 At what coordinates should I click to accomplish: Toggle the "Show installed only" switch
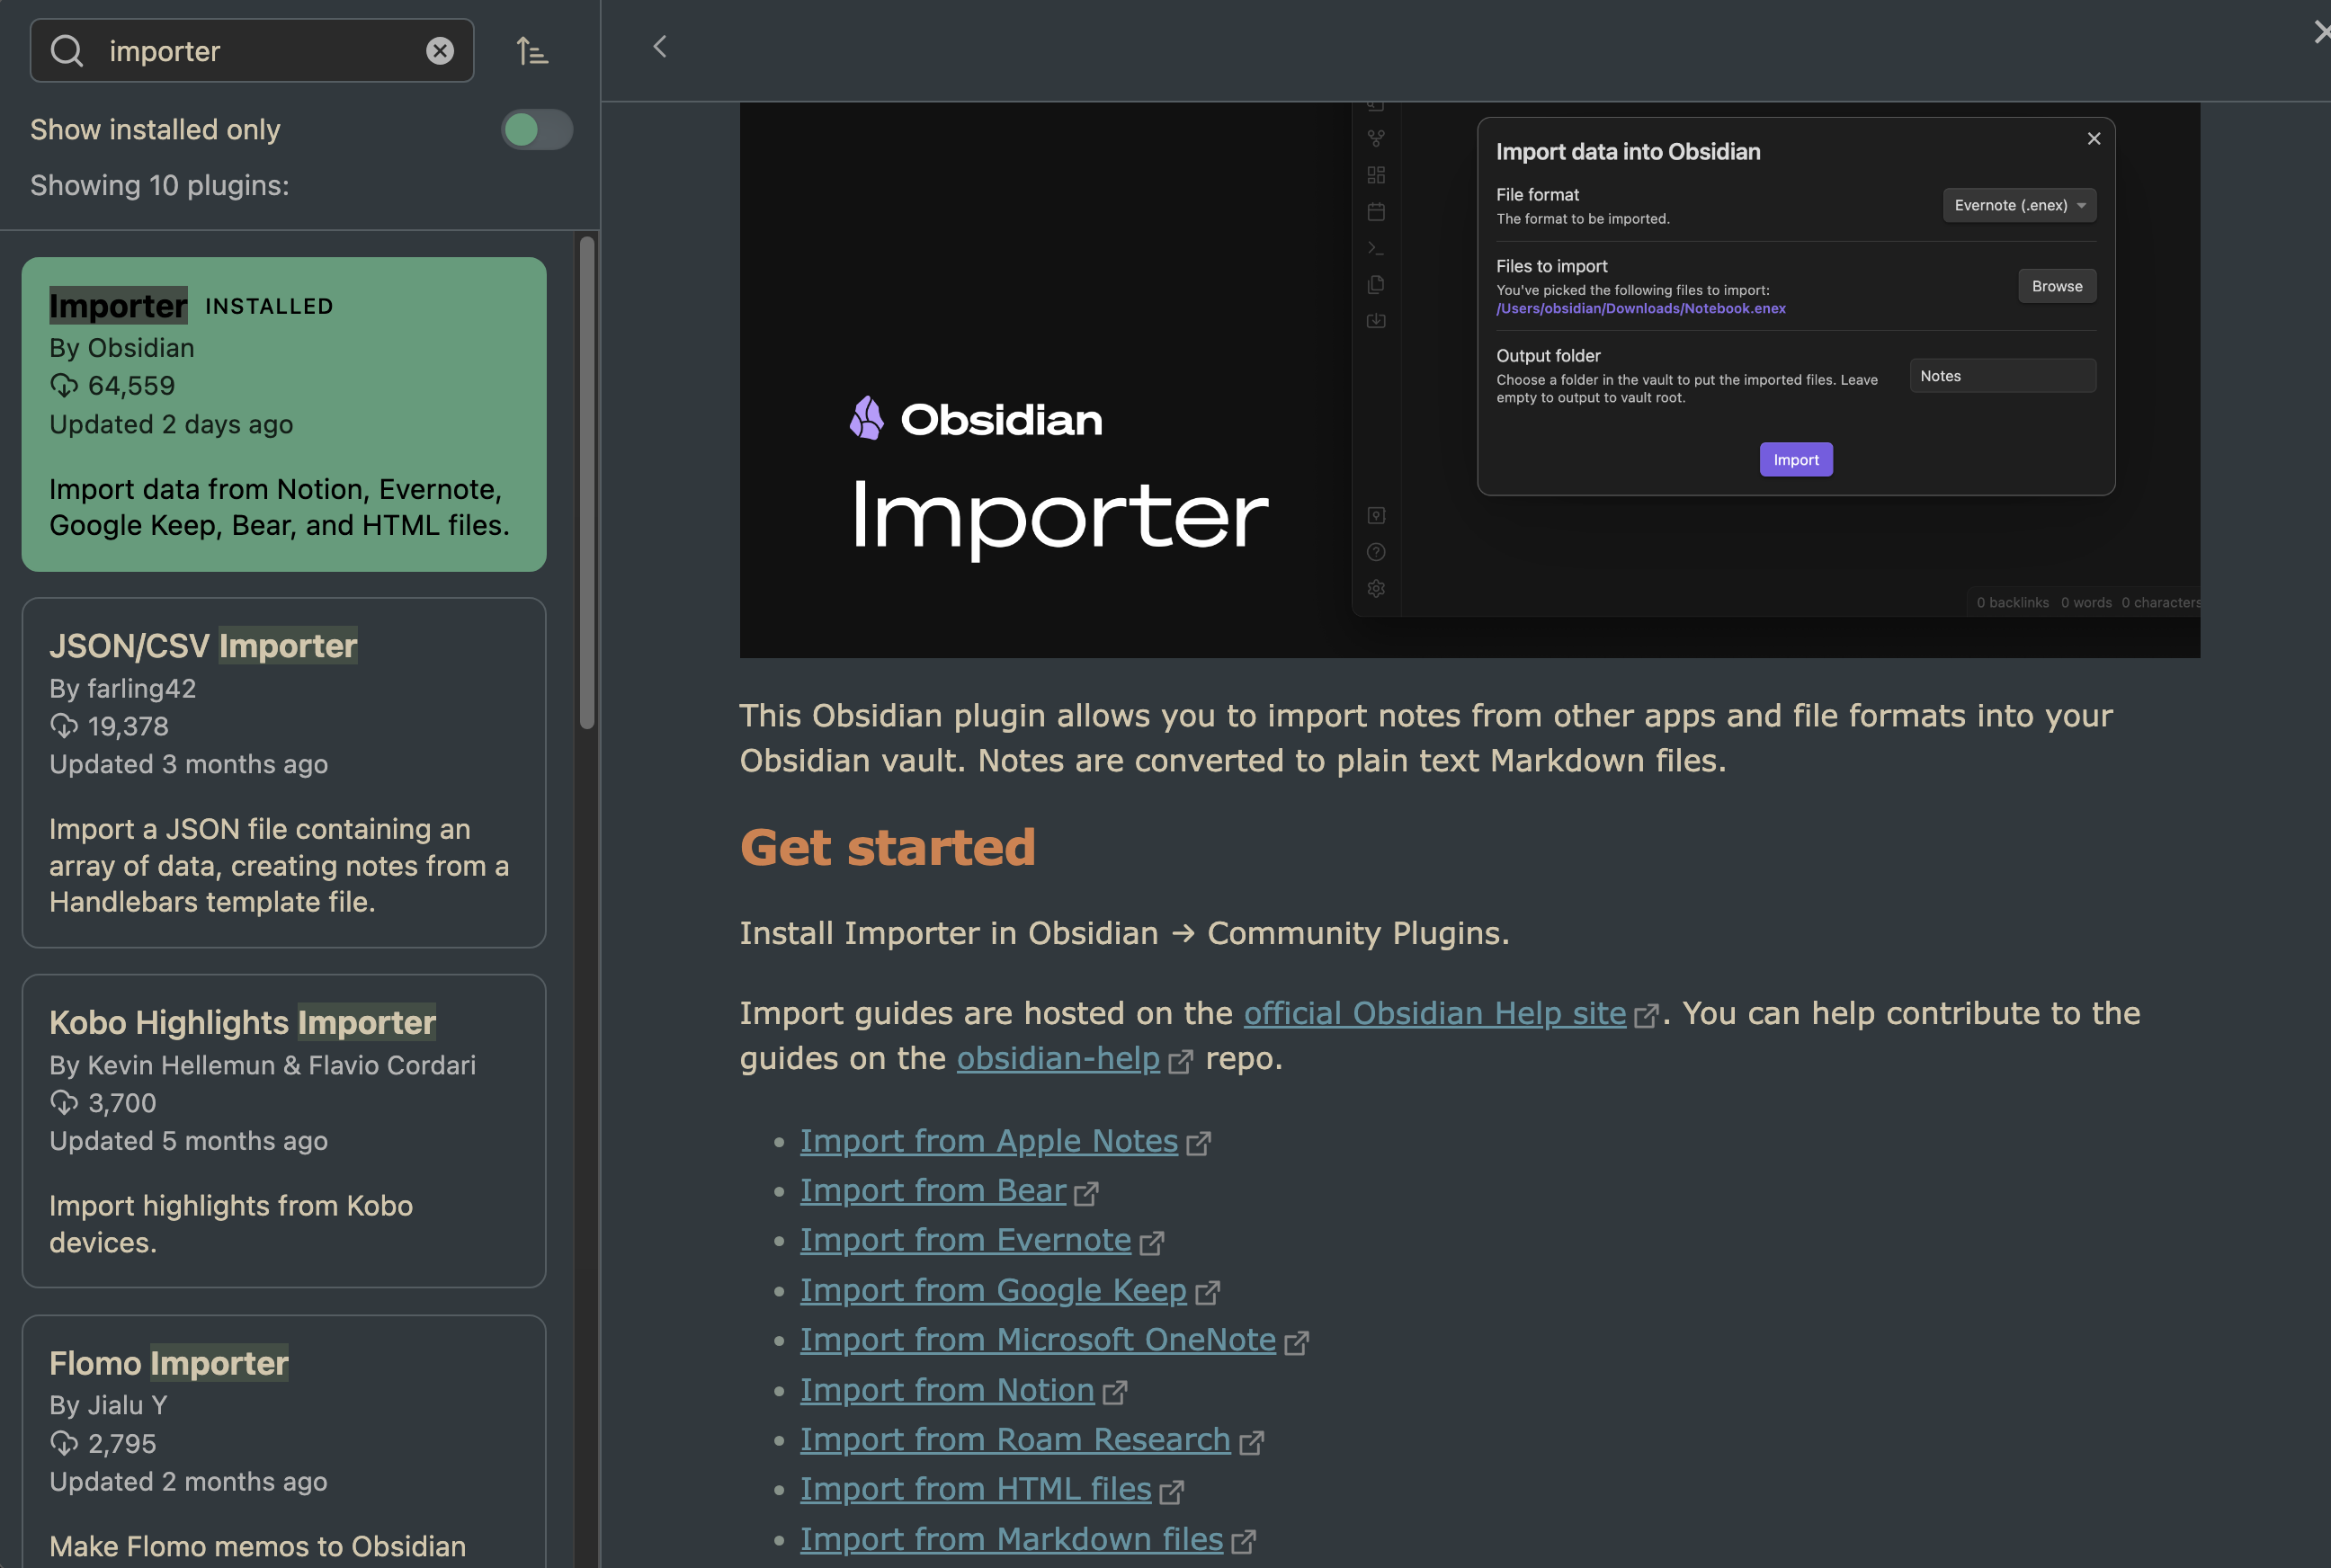pos(537,129)
